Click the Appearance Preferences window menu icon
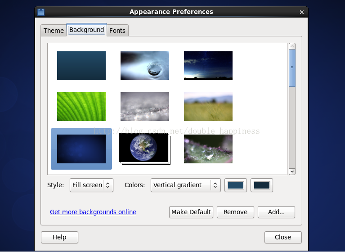345x252 pixels. click(41, 12)
